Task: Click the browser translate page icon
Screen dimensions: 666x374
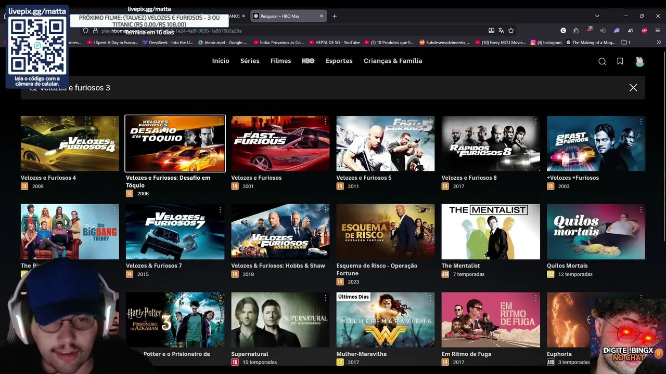Action: (x=501, y=31)
